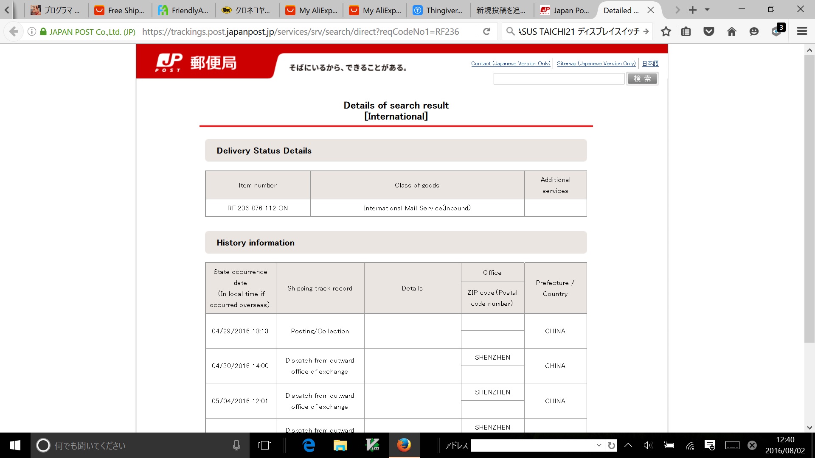Switch to the クロネコヤ... tab
815x458 pixels.
click(247, 10)
